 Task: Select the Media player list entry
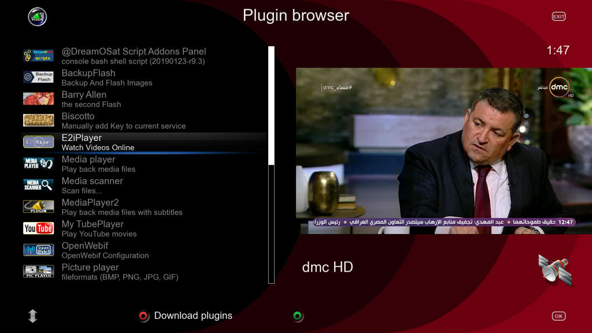[145, 164]
